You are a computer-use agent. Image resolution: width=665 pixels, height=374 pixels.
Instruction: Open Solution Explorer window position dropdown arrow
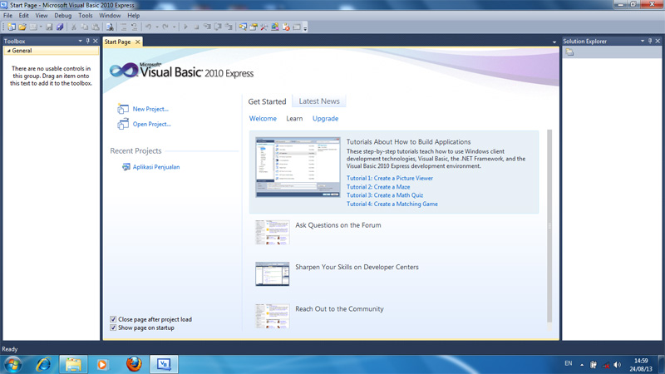pyautogui.click(x=642, y=41)
